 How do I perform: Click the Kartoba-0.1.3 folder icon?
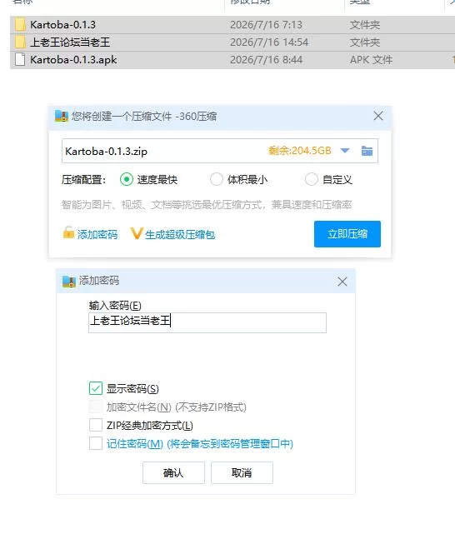[20, 25]
